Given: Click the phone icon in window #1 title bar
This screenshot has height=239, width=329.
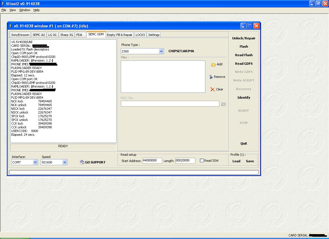Looking at the screenshot, I should click(x=11, y=26).
